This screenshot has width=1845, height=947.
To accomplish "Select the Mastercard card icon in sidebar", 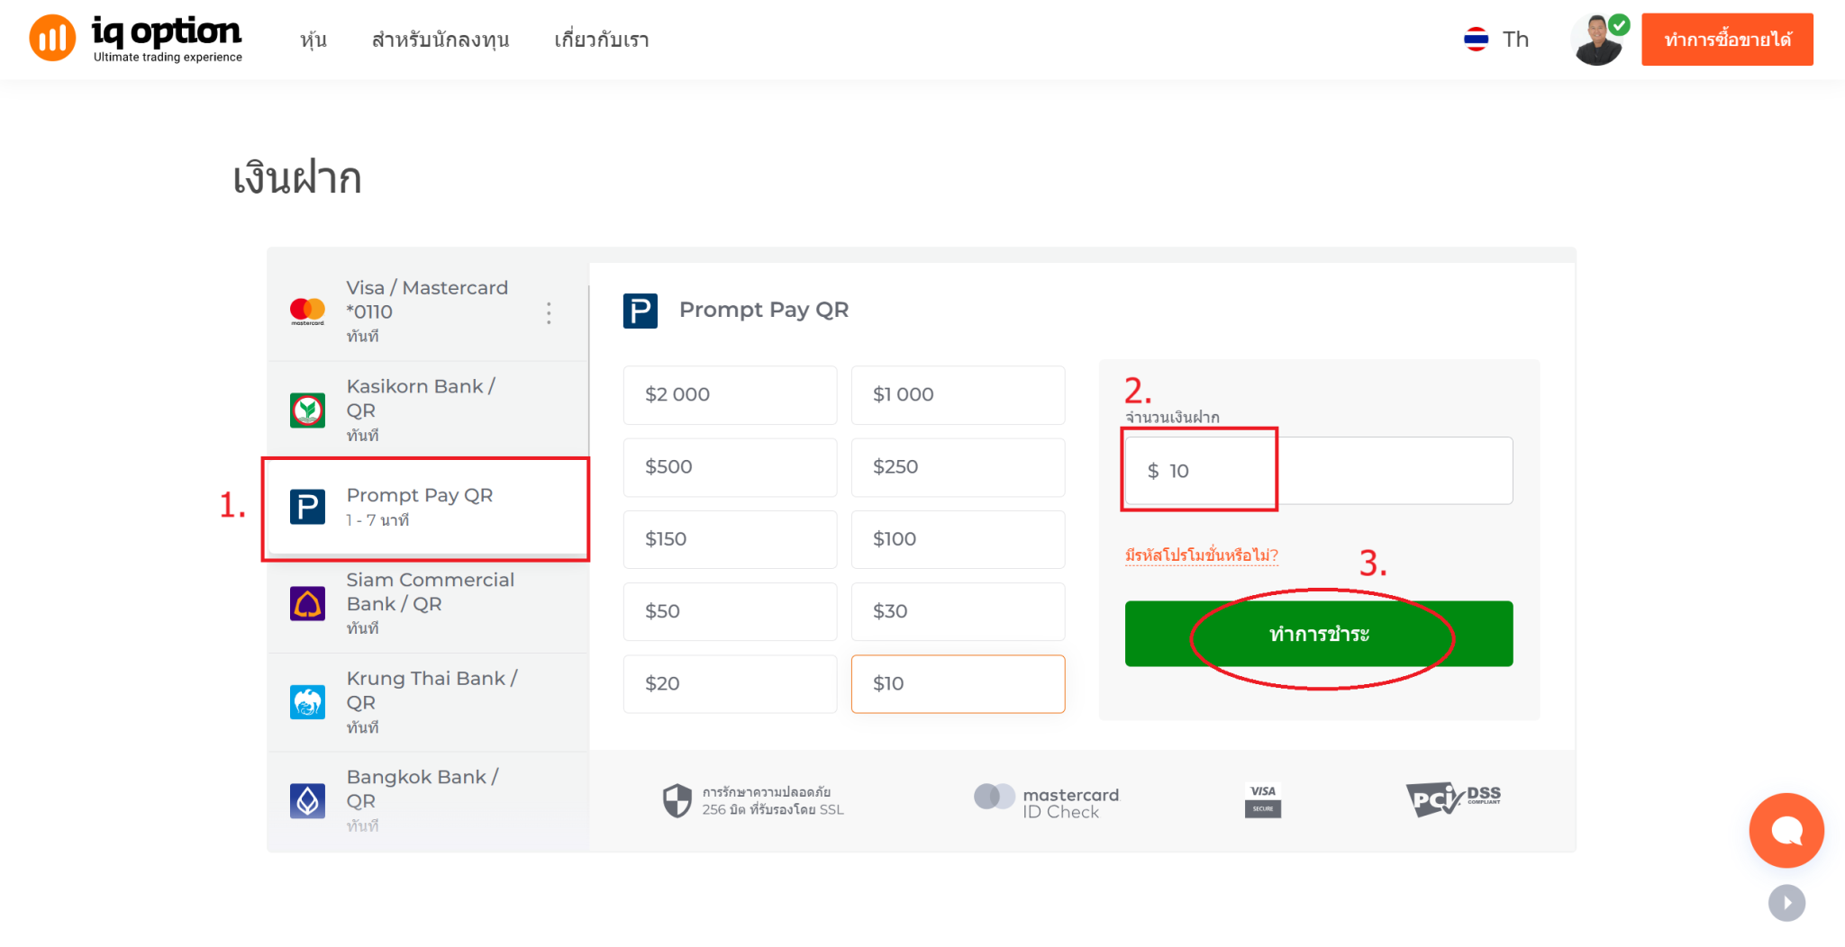I will click(307, 311).
